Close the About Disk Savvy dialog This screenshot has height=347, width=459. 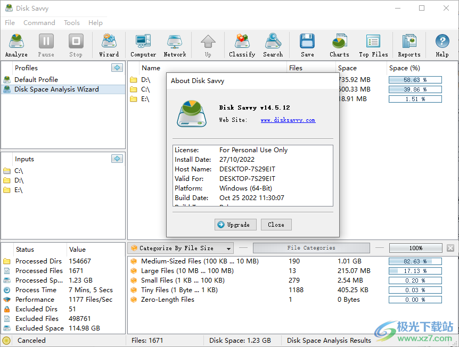pyautogui.click(x=276, y=225)
